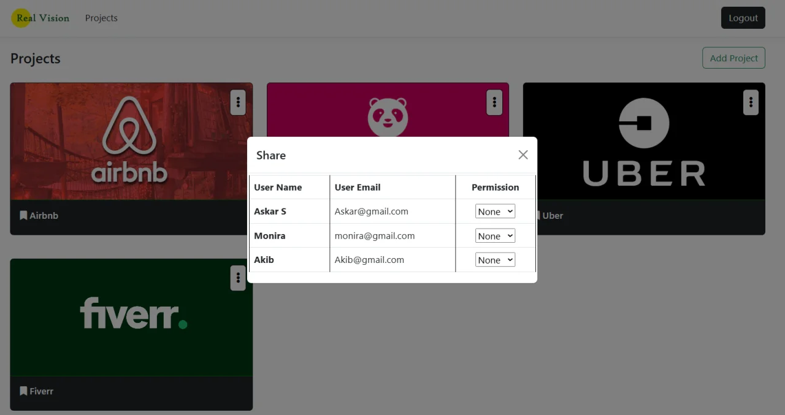The width and height of the screenshot is (785, 415).
Task: Click the Logout button
Action: coord(743,18)
